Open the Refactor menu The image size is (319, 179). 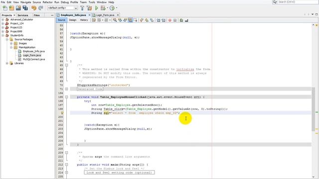(48, 2)
